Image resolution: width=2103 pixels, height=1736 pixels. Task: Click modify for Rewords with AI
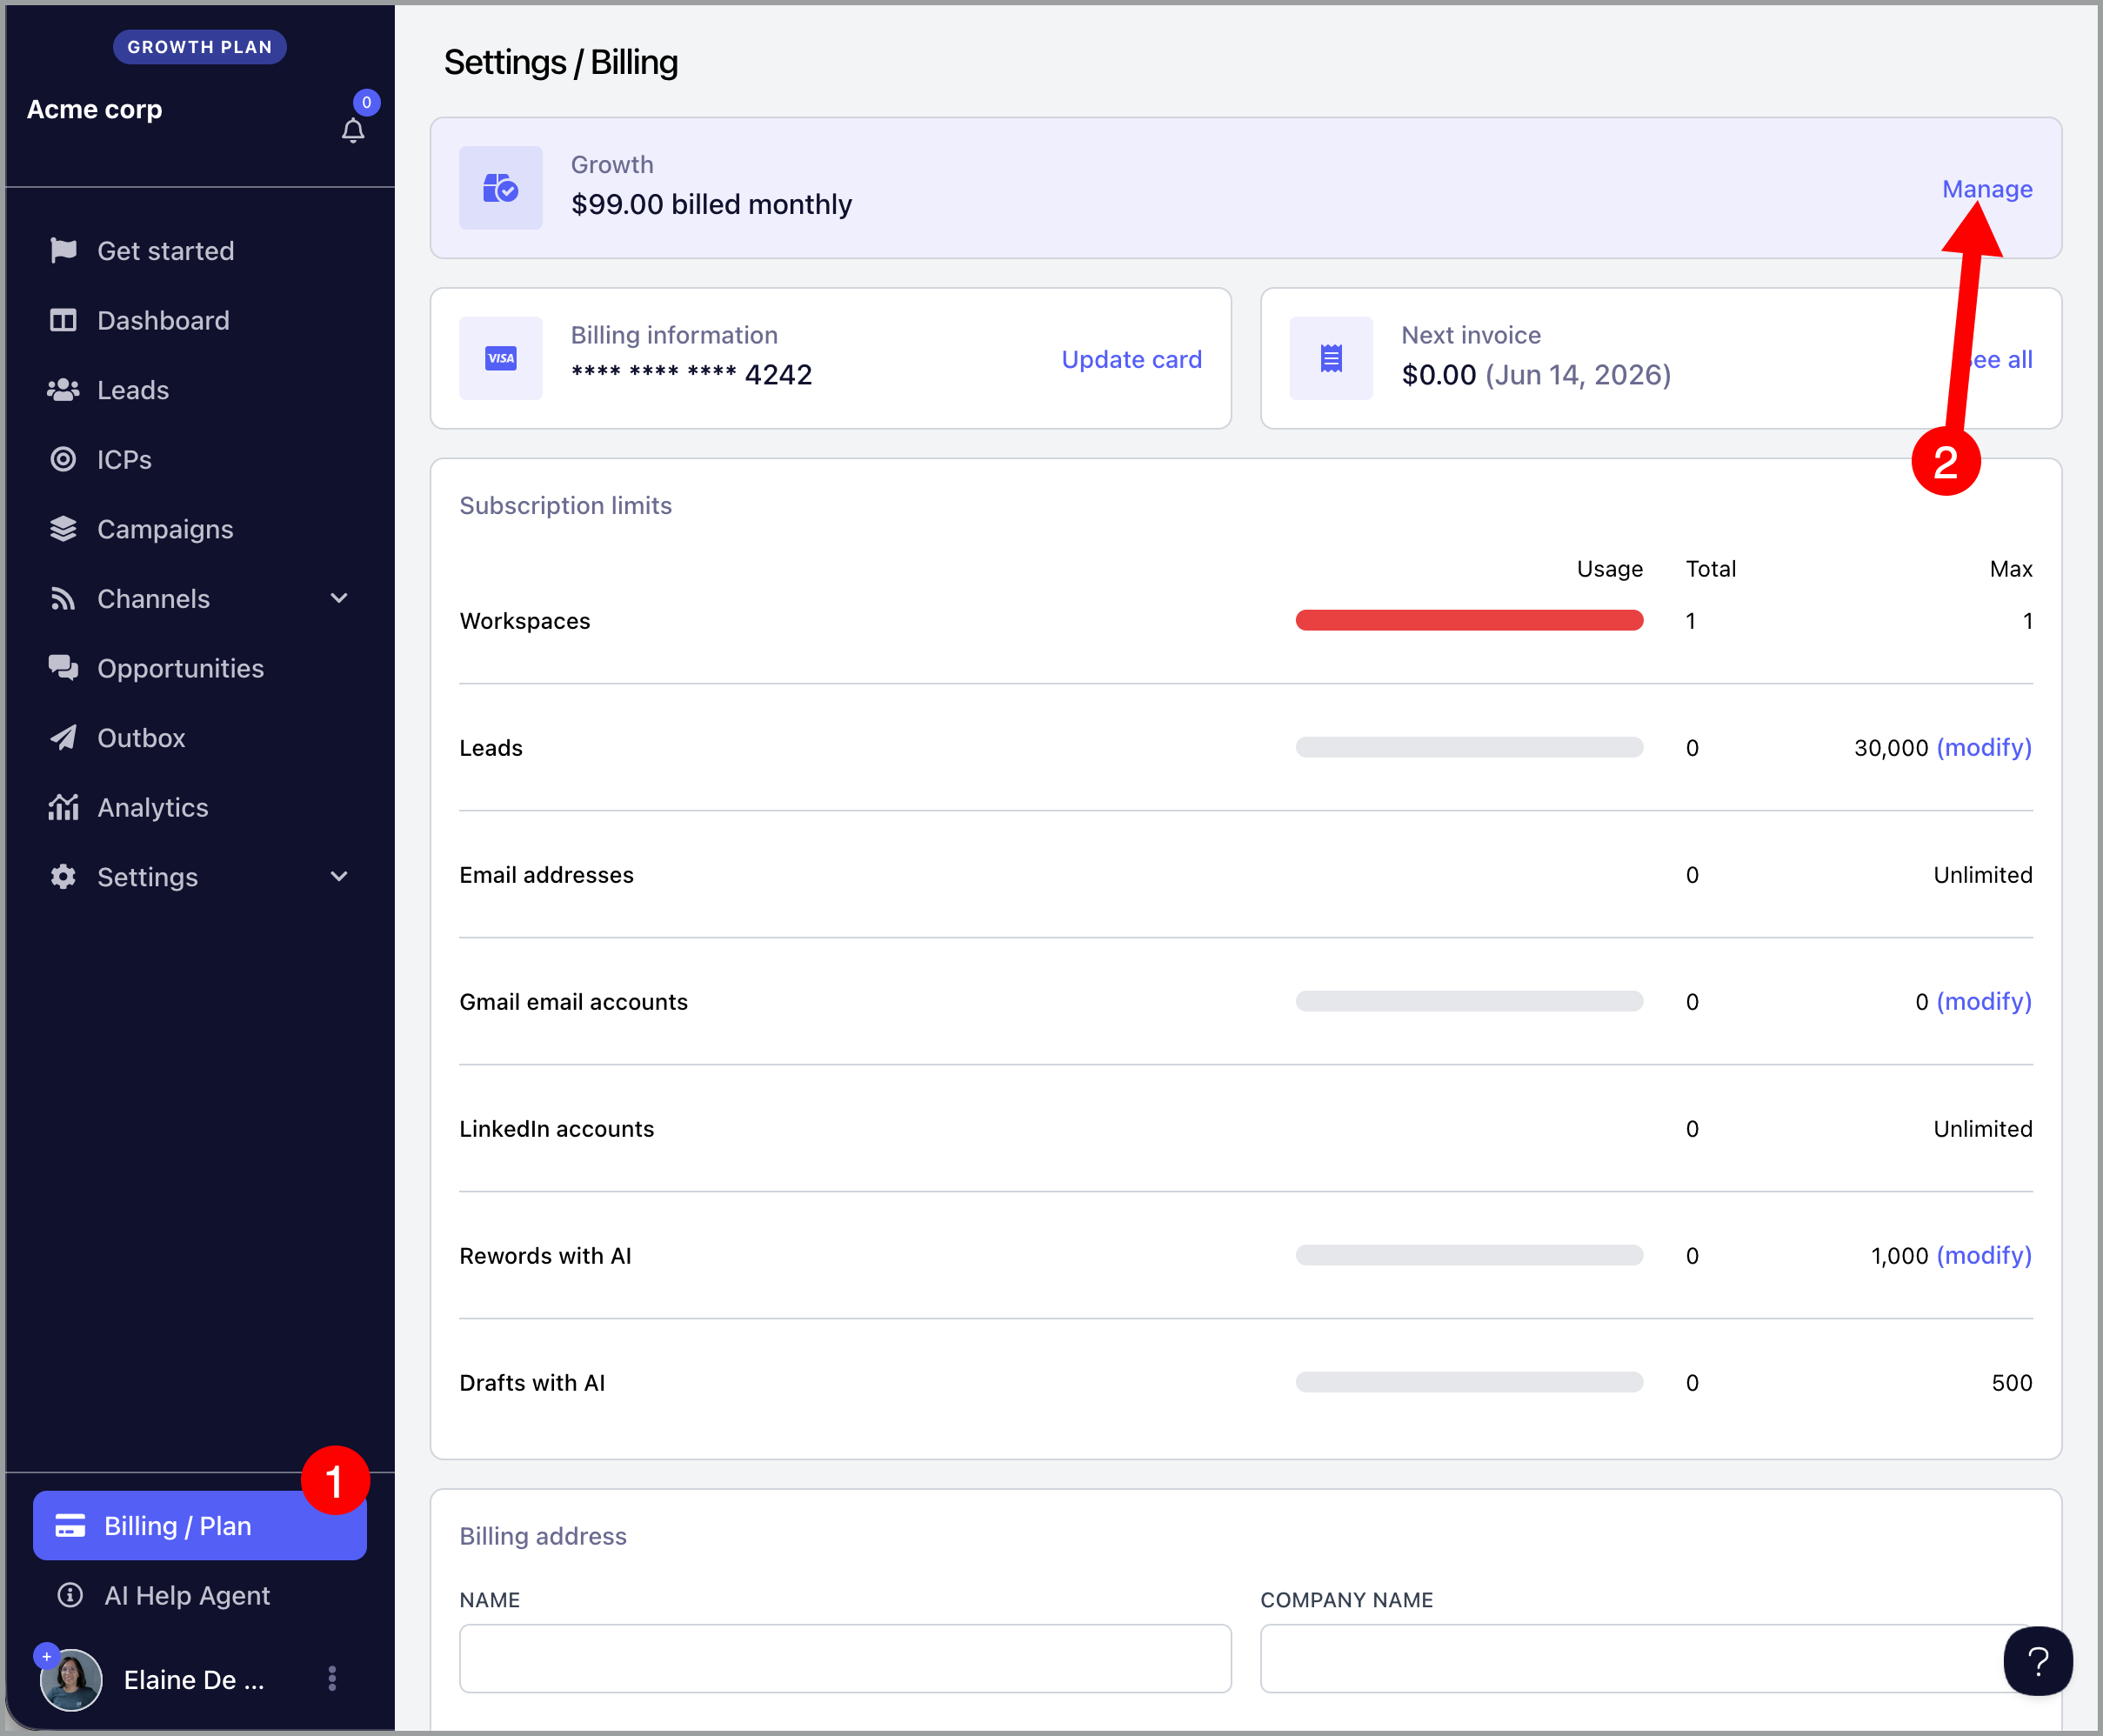1984,1255
